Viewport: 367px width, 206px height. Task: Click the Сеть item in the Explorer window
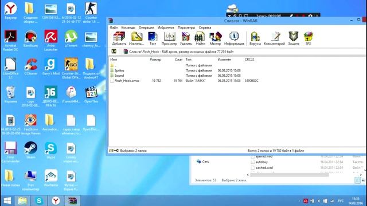[202, 161]
